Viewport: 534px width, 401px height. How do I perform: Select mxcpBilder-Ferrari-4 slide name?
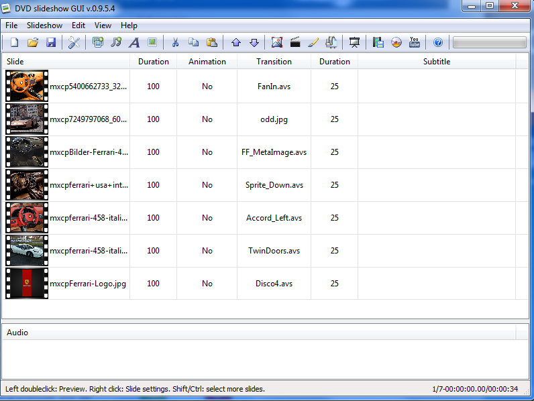tap(89, 152)
